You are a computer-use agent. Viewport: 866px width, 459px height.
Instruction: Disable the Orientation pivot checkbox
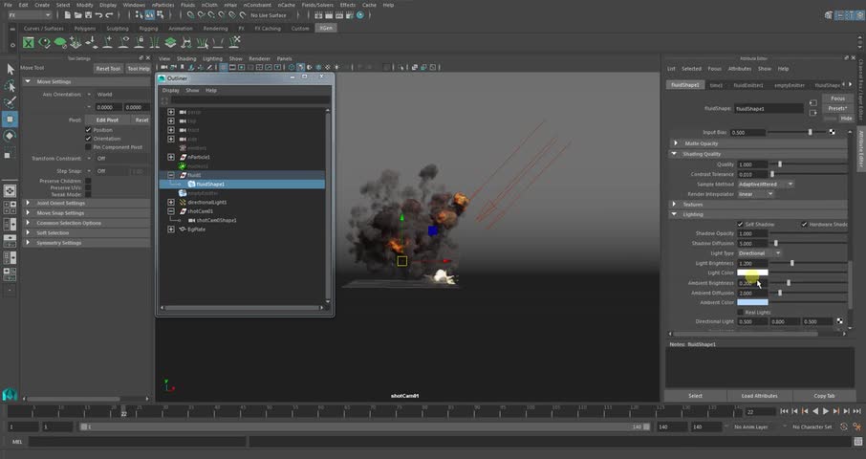[88, 139]
